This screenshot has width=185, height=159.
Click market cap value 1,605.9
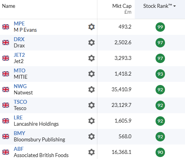(123, 121)
